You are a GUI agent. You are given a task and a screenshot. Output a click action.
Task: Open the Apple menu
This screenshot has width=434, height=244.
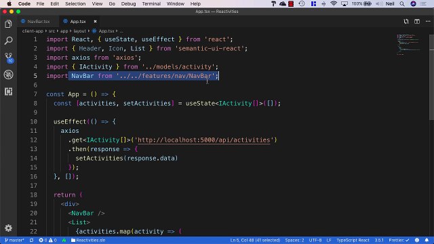9,3
